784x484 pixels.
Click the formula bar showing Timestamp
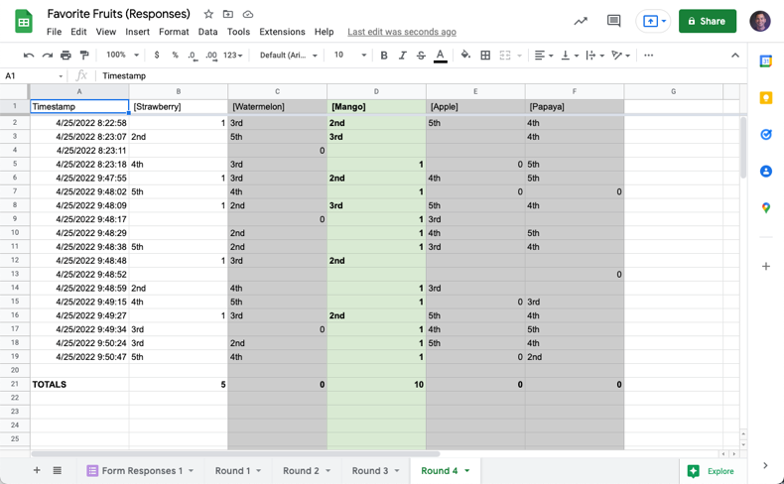420,76
